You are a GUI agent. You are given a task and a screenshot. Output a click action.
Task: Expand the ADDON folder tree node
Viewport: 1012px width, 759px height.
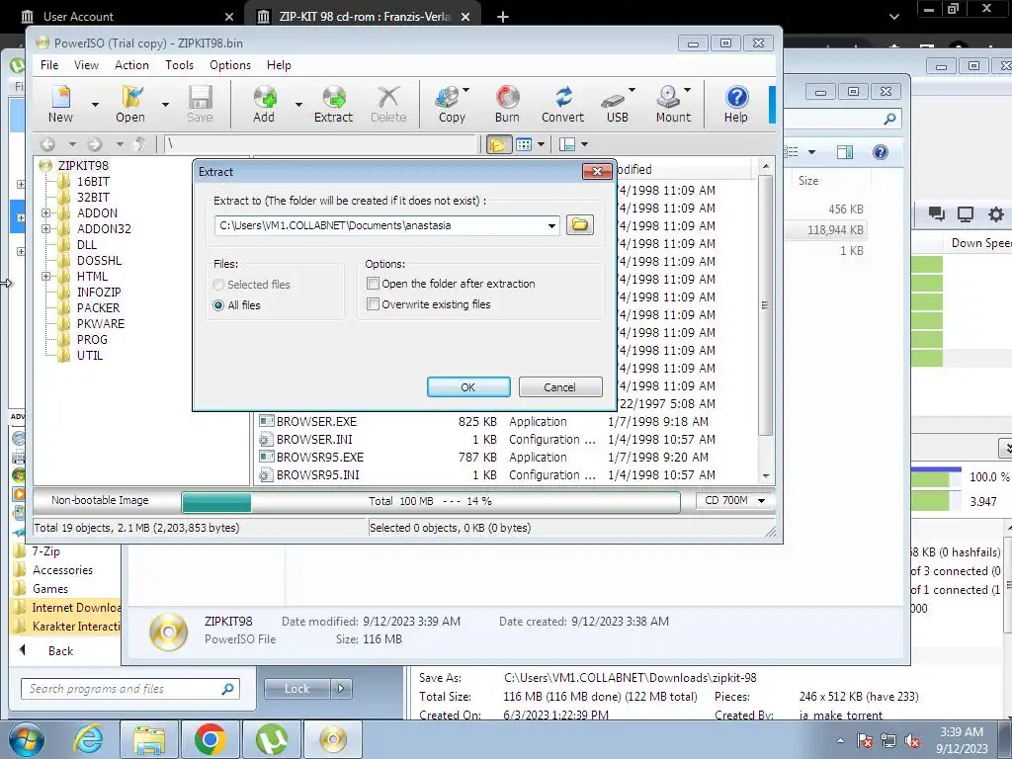point(45,213)
